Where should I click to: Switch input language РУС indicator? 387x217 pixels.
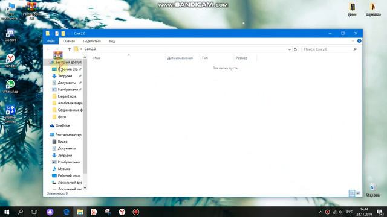click(x=350, y=212)
